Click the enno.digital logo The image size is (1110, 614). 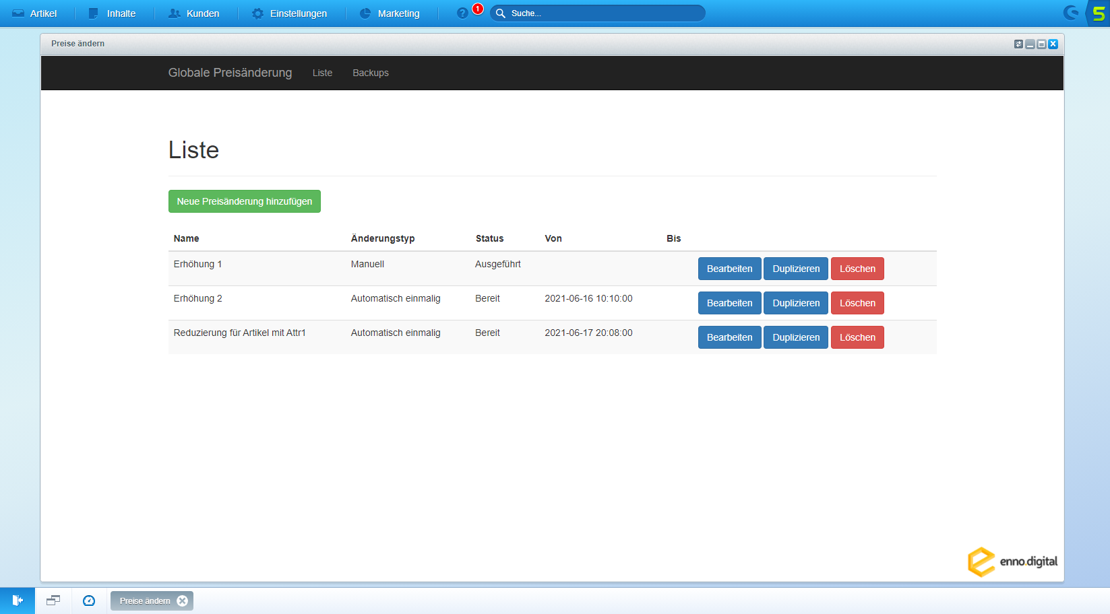point(1012,561)
